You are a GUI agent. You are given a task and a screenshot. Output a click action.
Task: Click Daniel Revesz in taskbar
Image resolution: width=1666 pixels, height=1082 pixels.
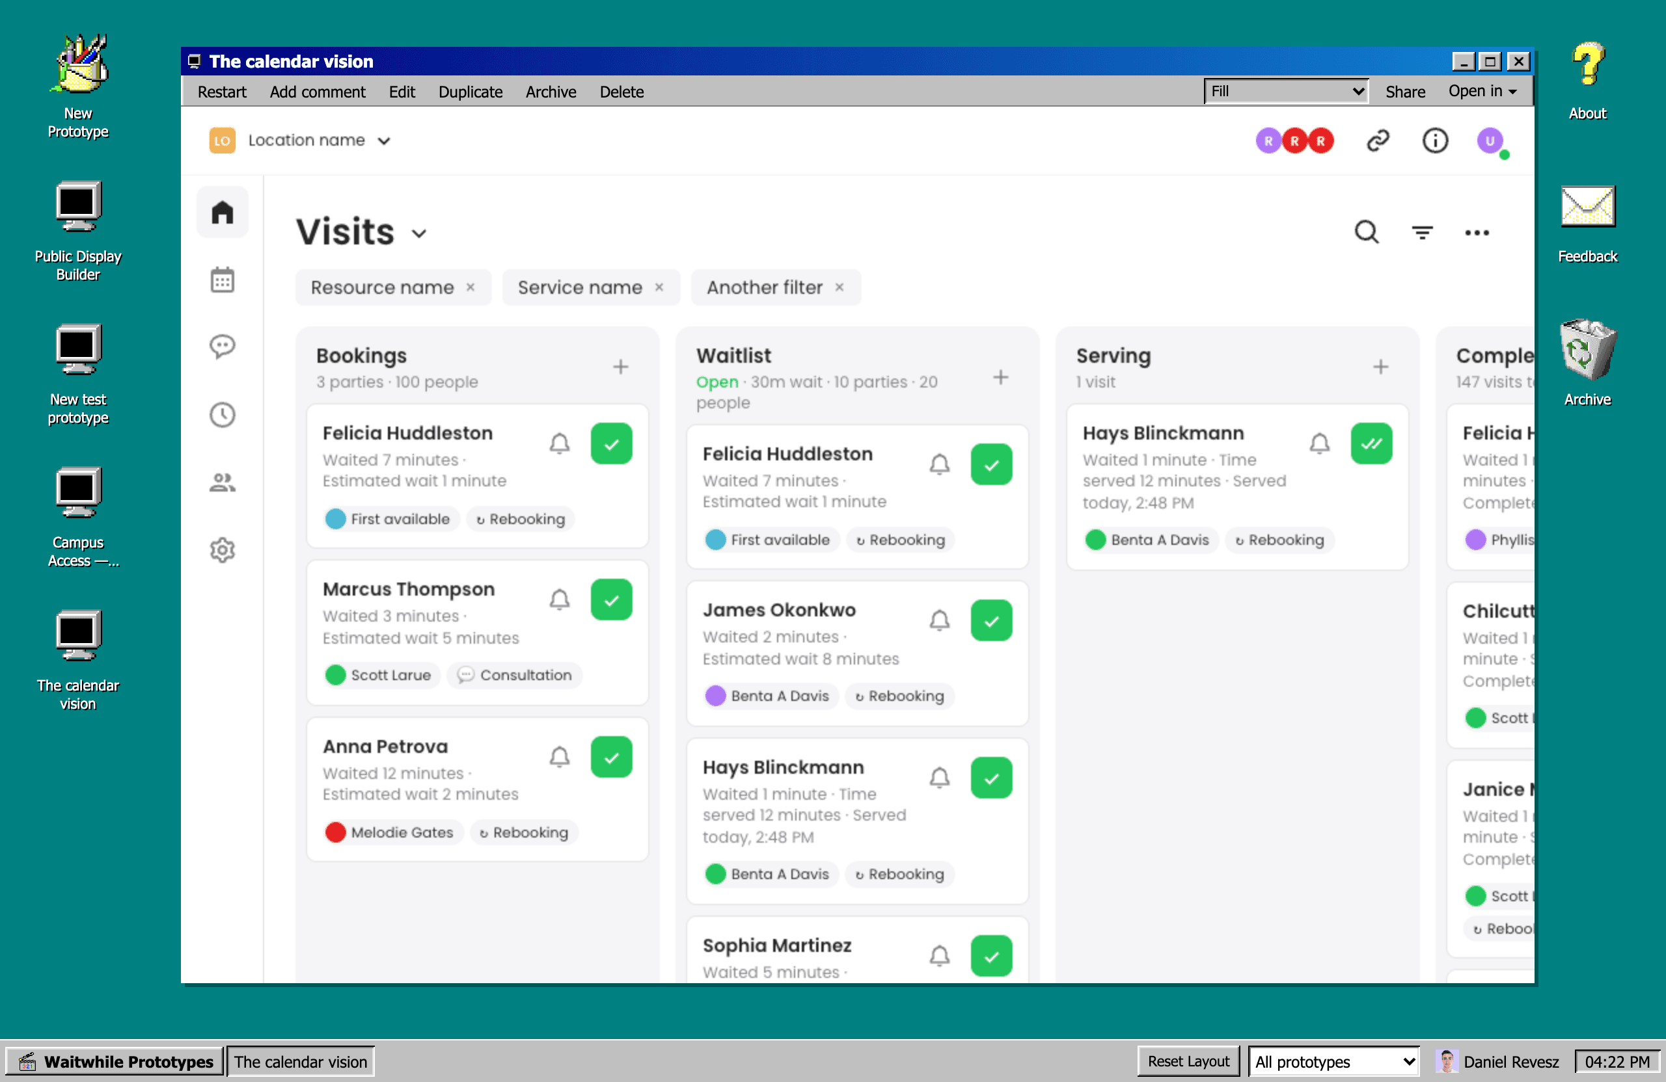pyautogui.click(x=1497, y=1061)
